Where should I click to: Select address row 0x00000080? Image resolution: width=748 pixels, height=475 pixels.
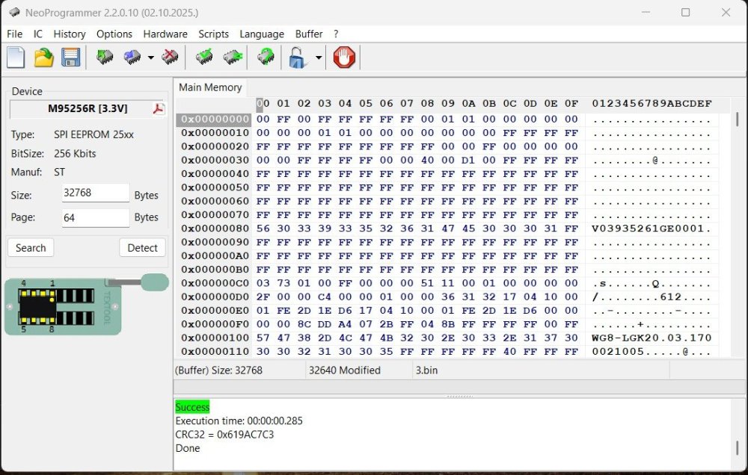coord(214,229)
